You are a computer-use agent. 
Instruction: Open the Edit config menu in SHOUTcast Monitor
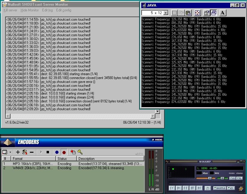[64, 10]
